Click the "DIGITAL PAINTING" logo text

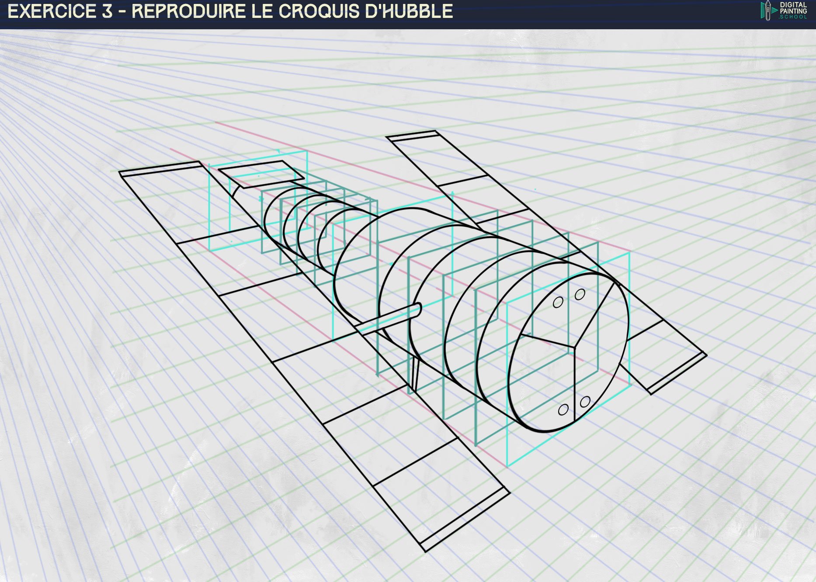point(793,8)
